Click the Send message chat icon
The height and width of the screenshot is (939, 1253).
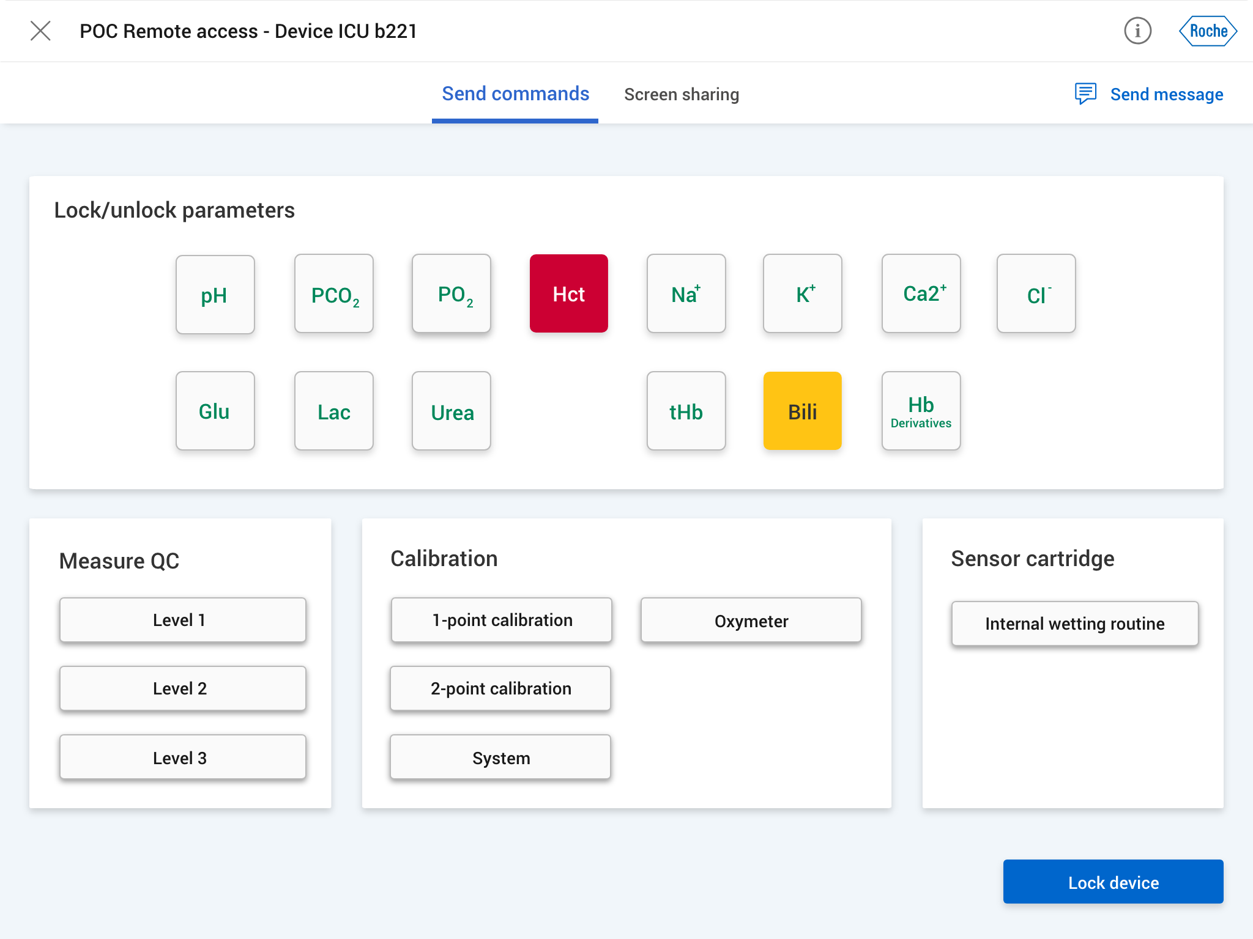(1085, 94)
